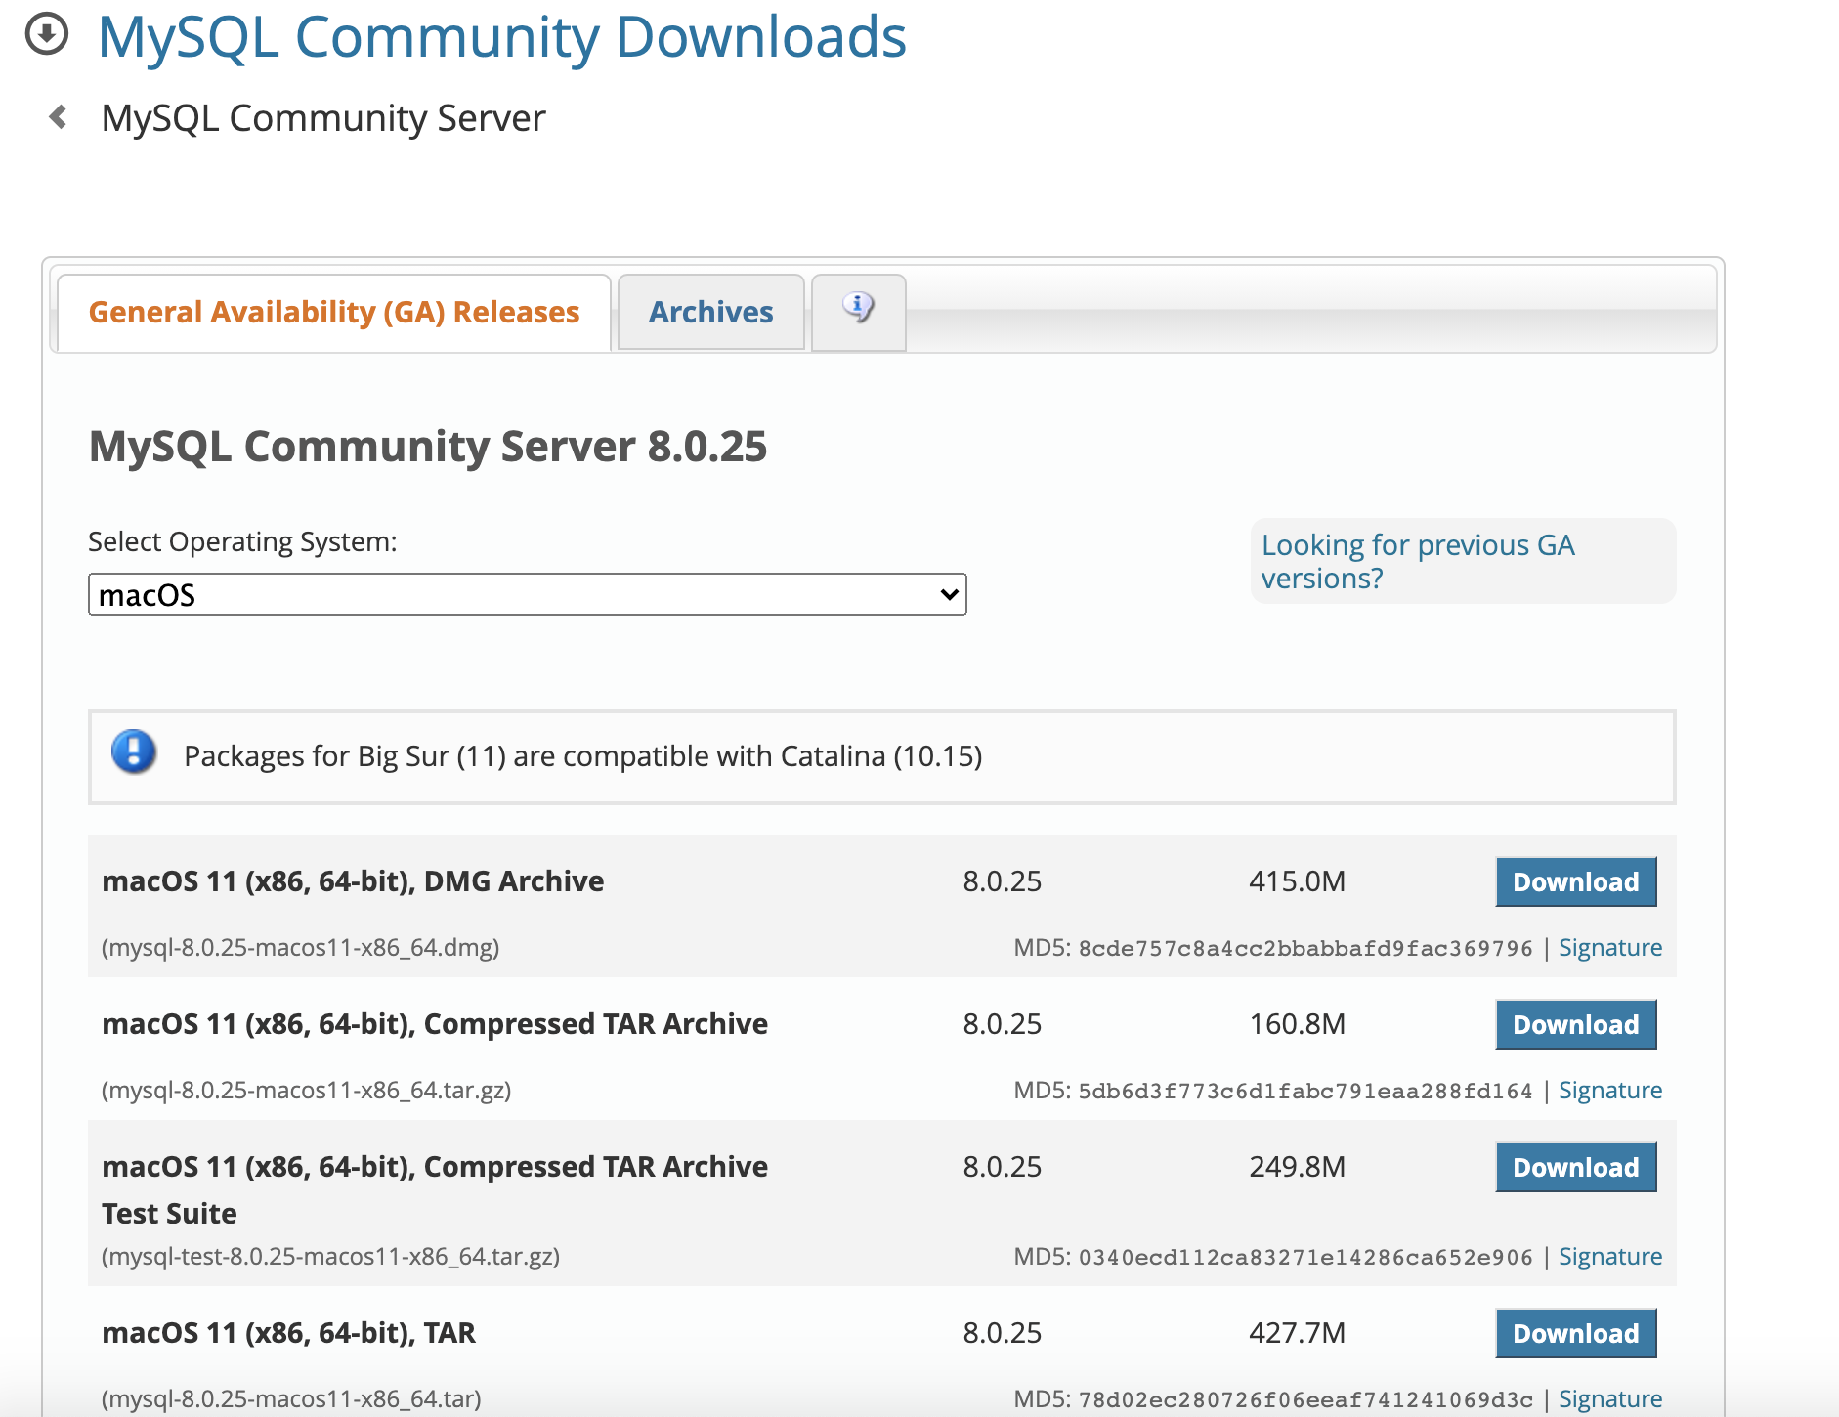Screen dimensions: 1839x1417
Task: Open Signature link for the DMG file
Action: coord(1610,947)
